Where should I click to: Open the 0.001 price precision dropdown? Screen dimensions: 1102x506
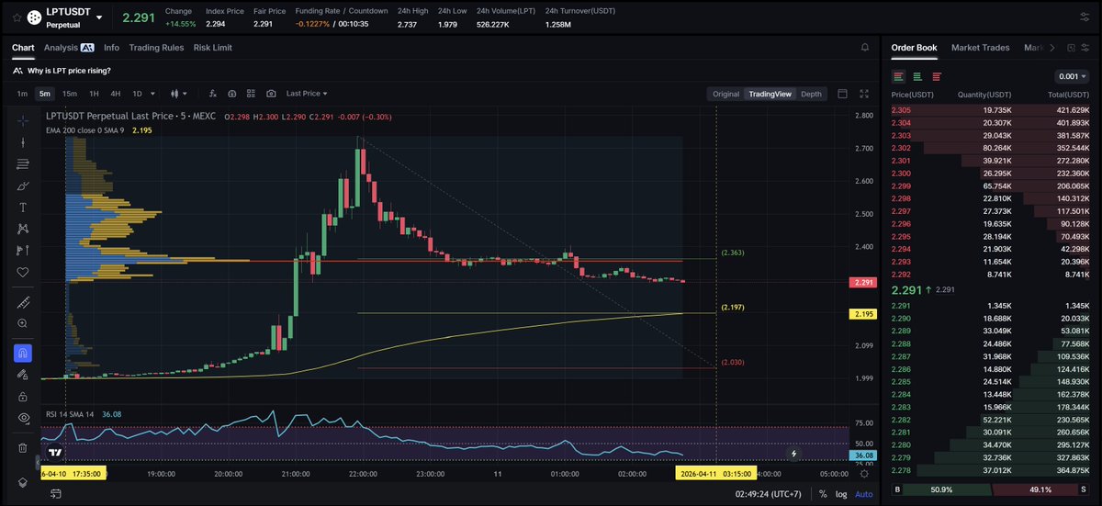(x=1073, y=76)
